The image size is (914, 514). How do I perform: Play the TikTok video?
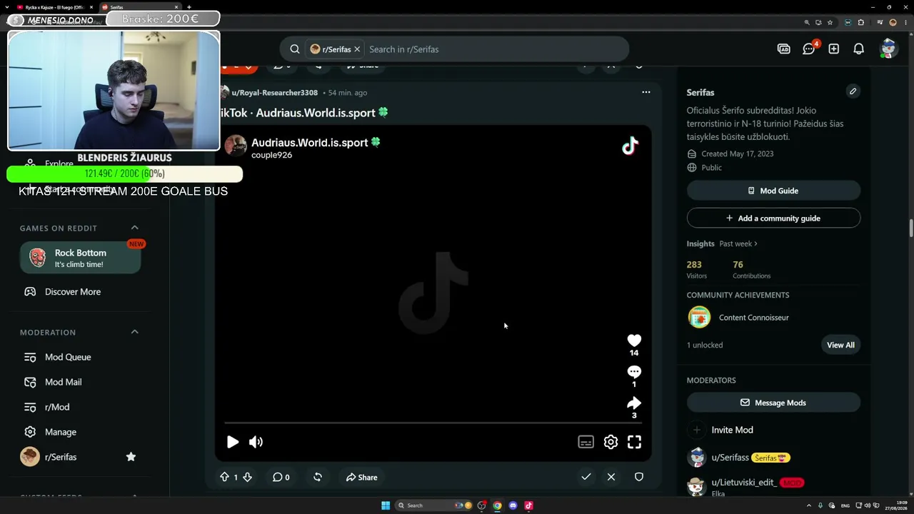coord(233,442)
